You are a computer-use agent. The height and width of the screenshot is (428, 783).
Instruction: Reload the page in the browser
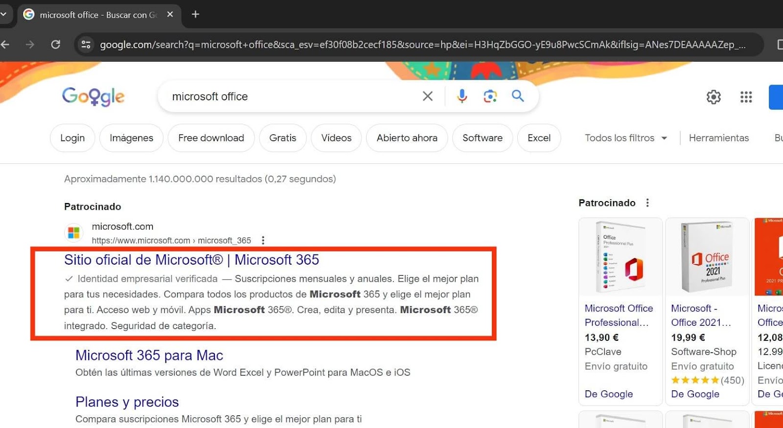[x=56, y=45]
